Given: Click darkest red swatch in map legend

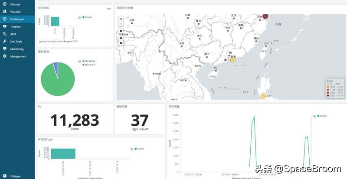Looking at the screenshot, I should [328, 96].
